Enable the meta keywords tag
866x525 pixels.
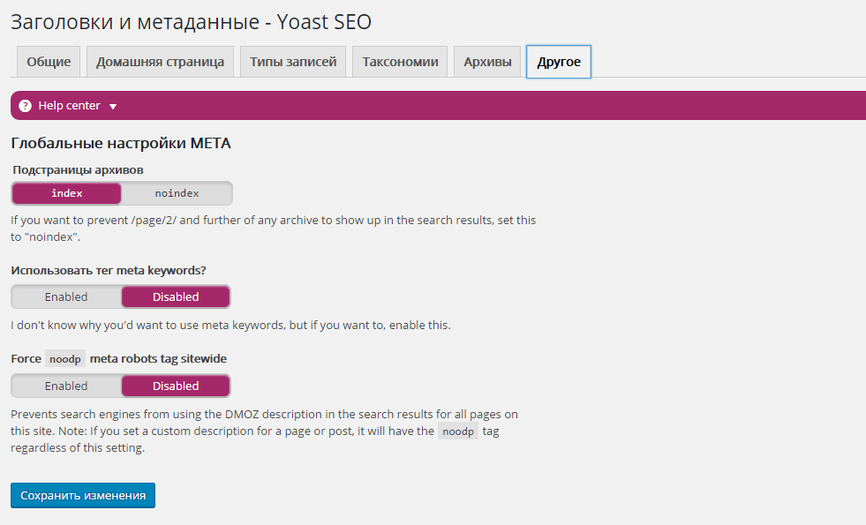coord(66,297)
